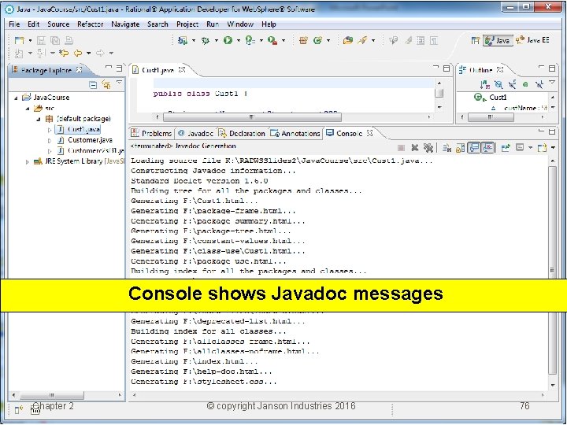
Task: Toggle Show Console on Standard Error
Action: pos(487,147)
